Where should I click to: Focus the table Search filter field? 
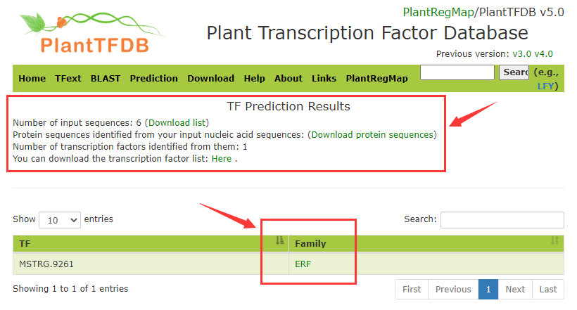502,220
